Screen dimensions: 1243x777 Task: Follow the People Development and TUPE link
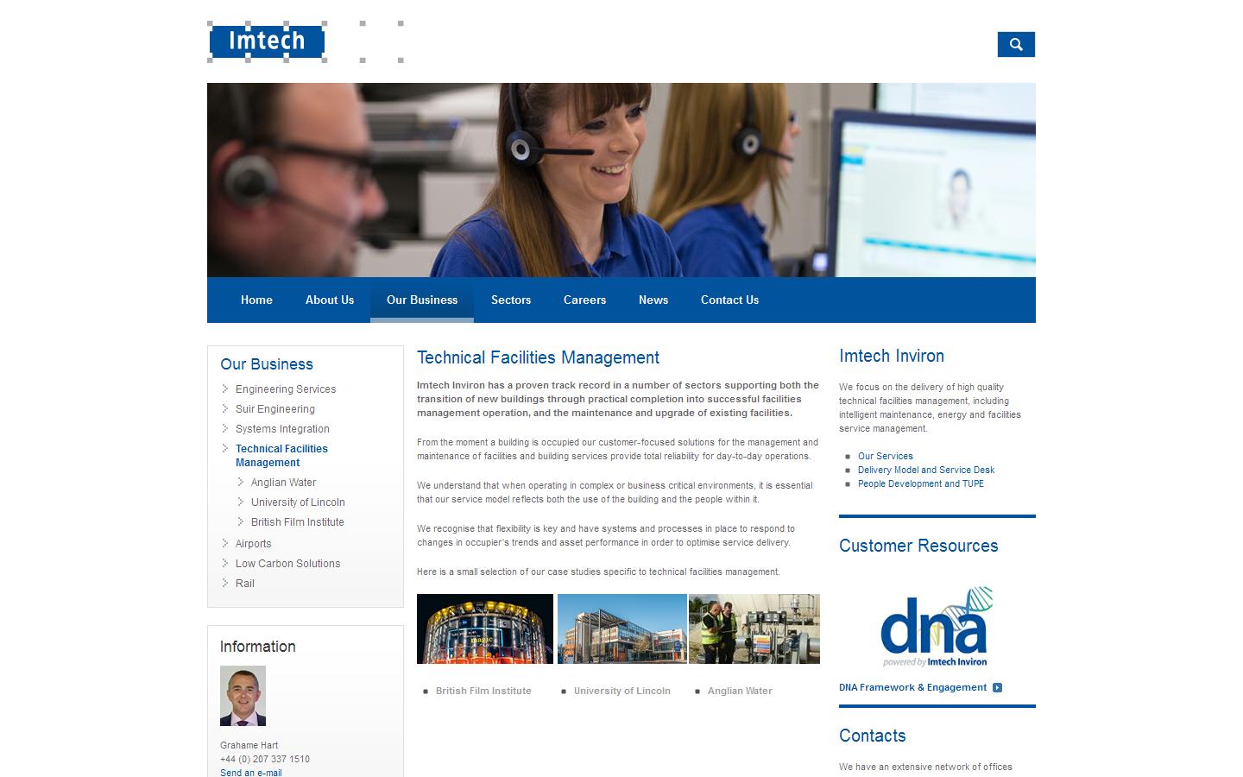[x=920, y=483]
